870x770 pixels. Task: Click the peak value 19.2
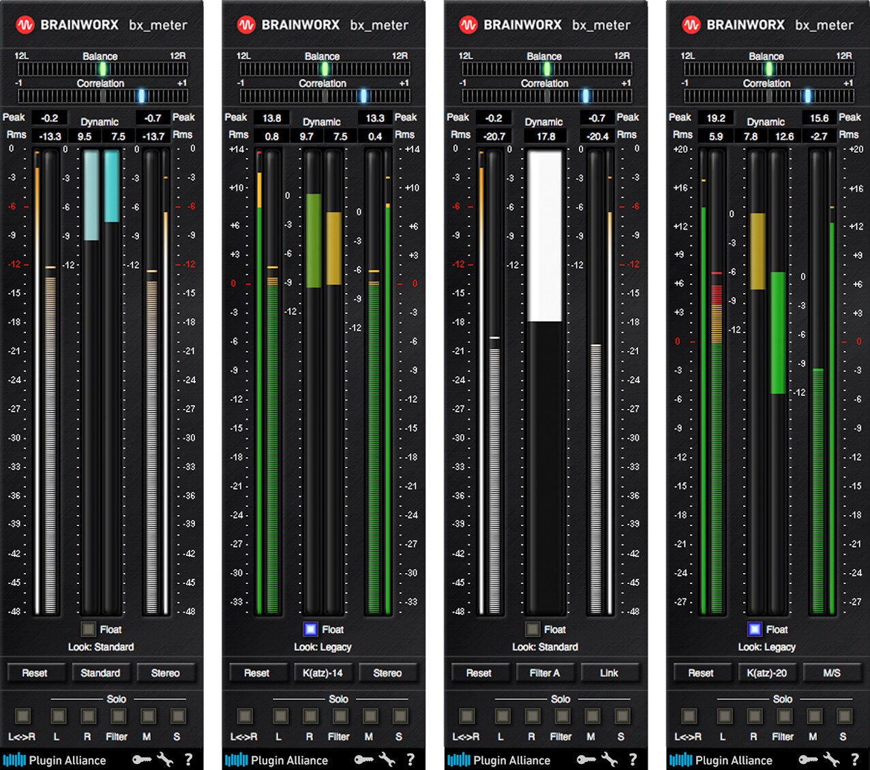(715, 118)
